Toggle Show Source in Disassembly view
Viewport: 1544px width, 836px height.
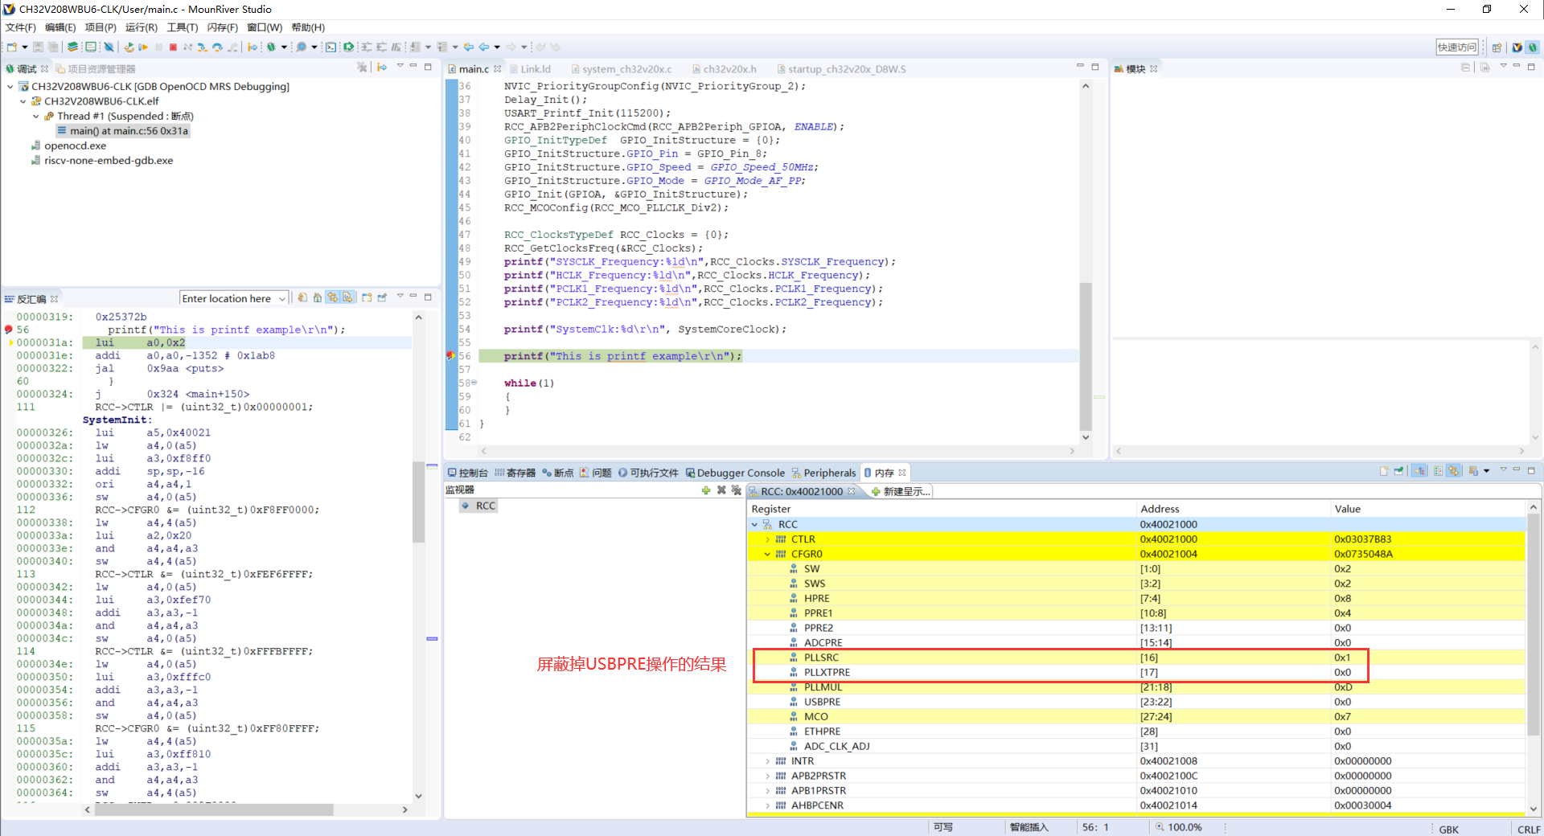pos(347,297)
